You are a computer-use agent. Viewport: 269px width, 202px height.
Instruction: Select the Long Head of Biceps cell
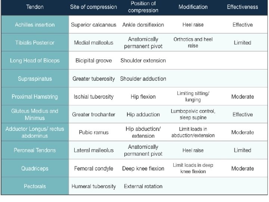[35, 61]
